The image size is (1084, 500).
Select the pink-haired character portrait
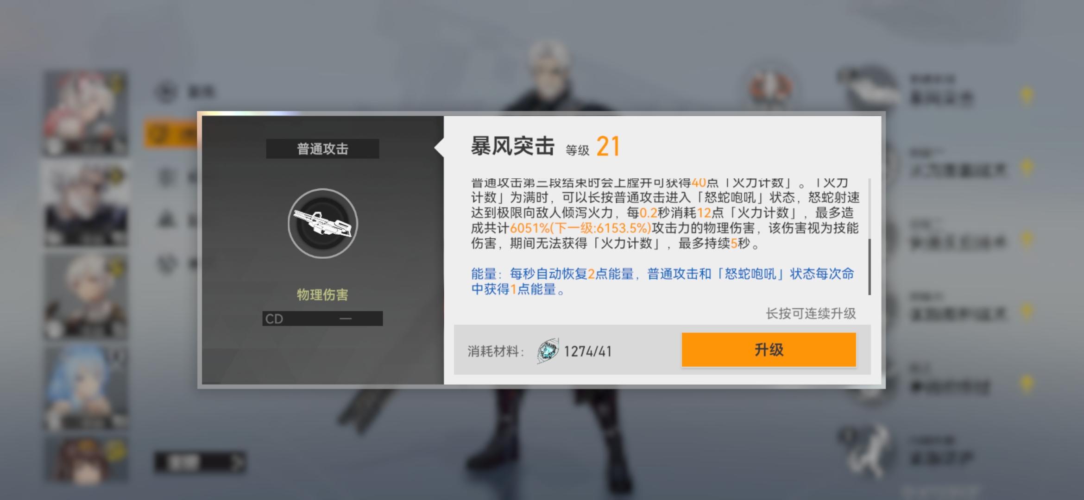(x=86, y=112)
